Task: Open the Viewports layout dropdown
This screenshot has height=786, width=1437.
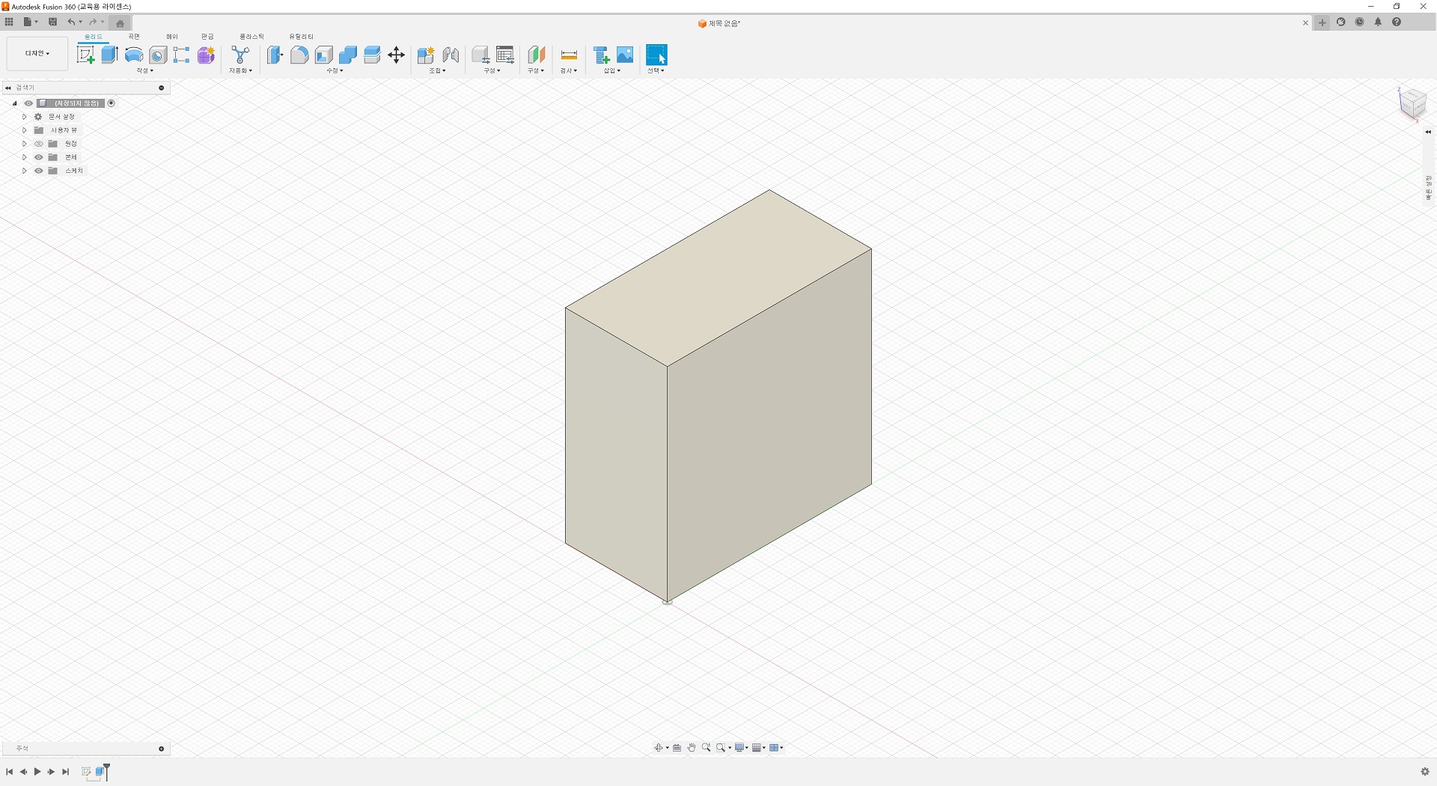Action: click(x=776, y=747)
